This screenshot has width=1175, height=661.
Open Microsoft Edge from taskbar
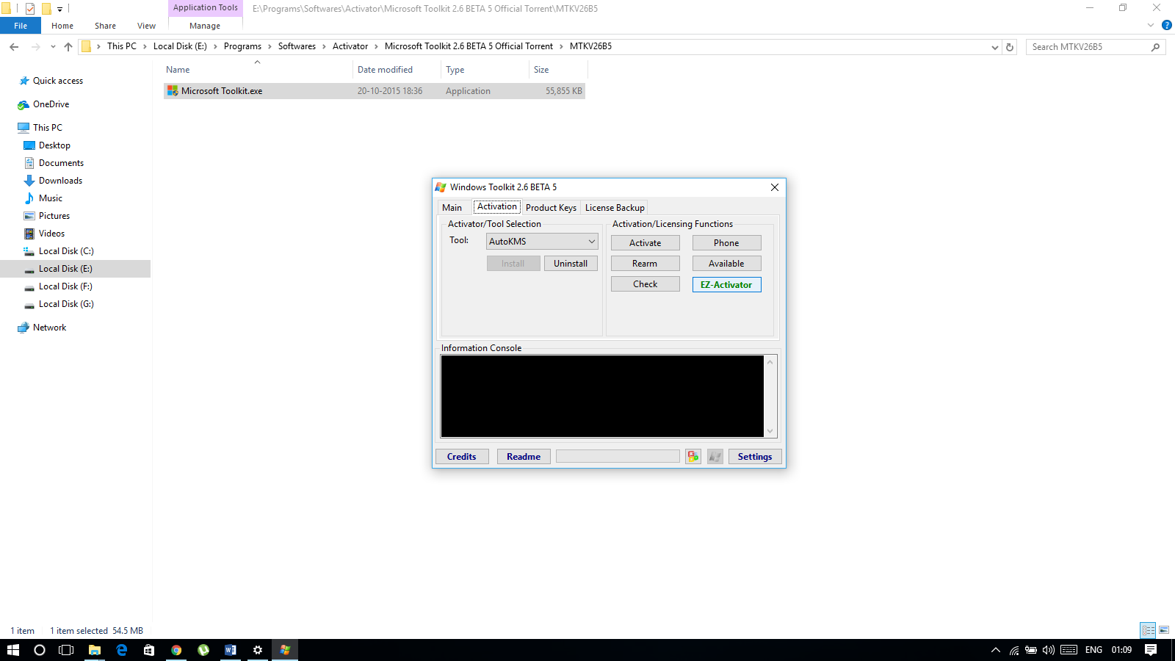pyautogui.click(x=122, y=650)
